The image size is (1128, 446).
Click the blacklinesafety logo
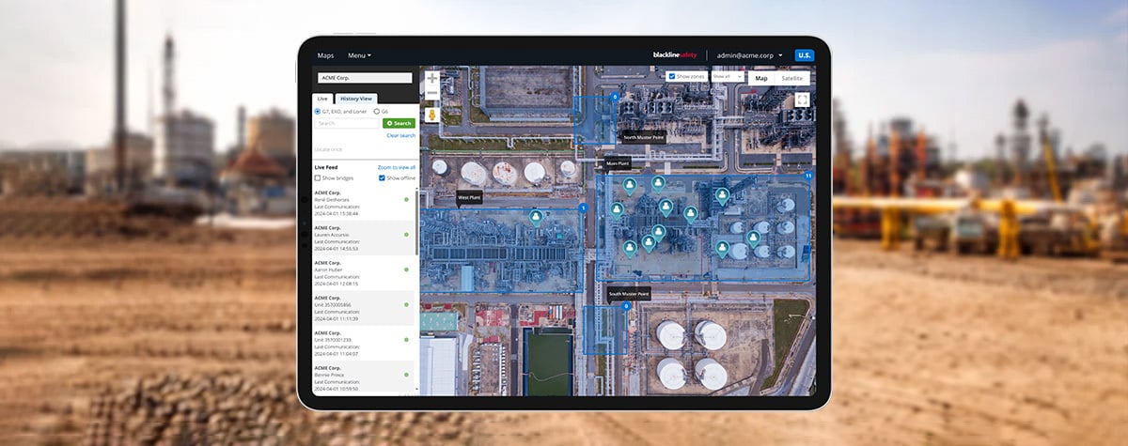pos(675,55)
